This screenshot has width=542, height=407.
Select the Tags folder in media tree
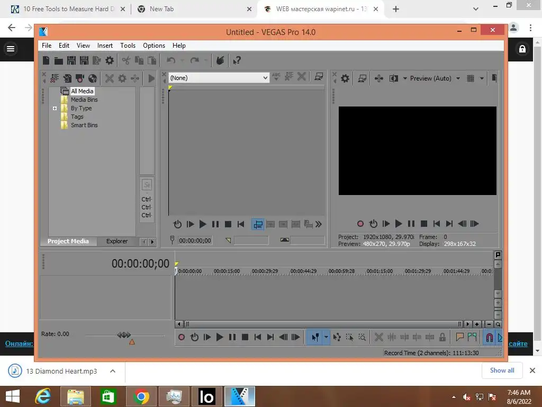(x=77, y=117)
